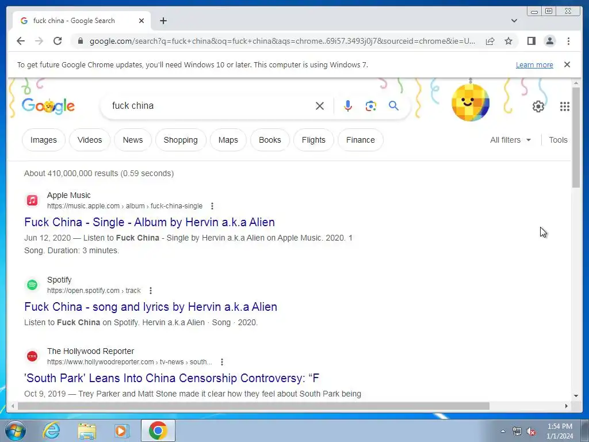Open the taskbar clock and date
The width and height of the screenshot is (589, 442).
coord(560,431)
